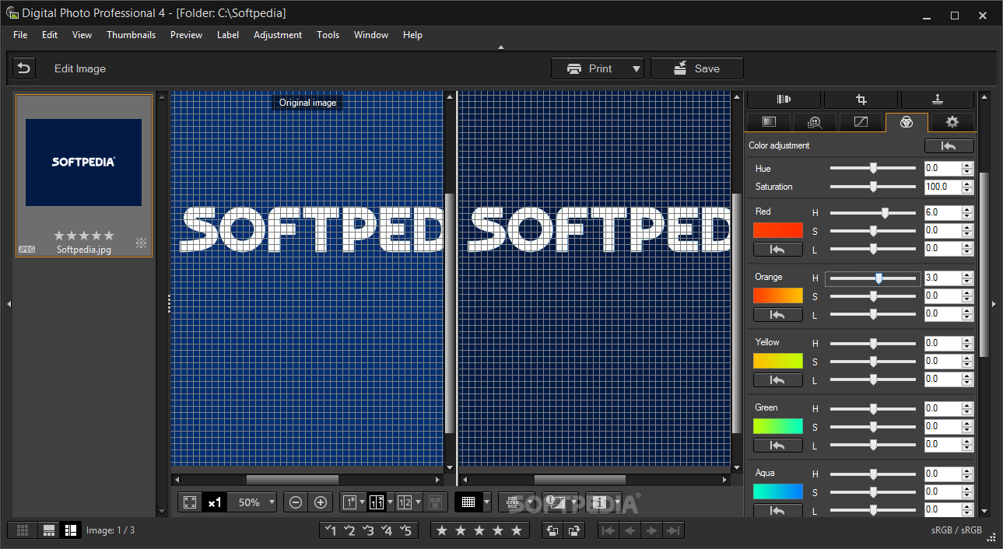This screenshot has height=549, width=1003.
Task: Click the Save button
Action: (697, 68)
